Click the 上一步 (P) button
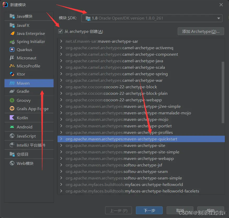 pos(118,210)
